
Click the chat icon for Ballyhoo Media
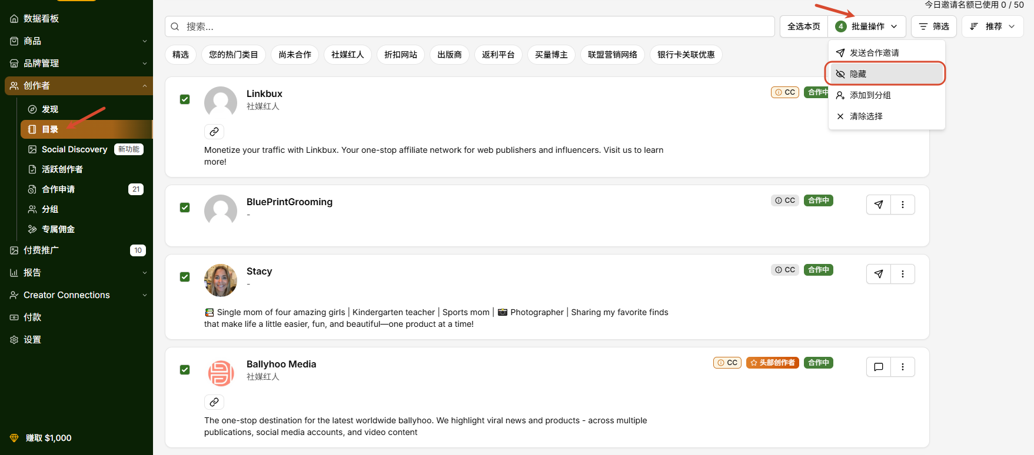coord(879,367)
